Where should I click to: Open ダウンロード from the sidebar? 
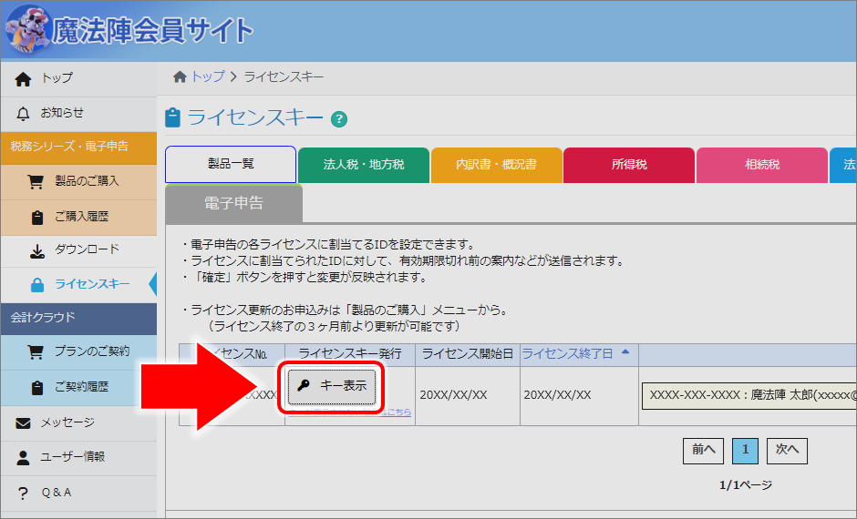[87, 249]
